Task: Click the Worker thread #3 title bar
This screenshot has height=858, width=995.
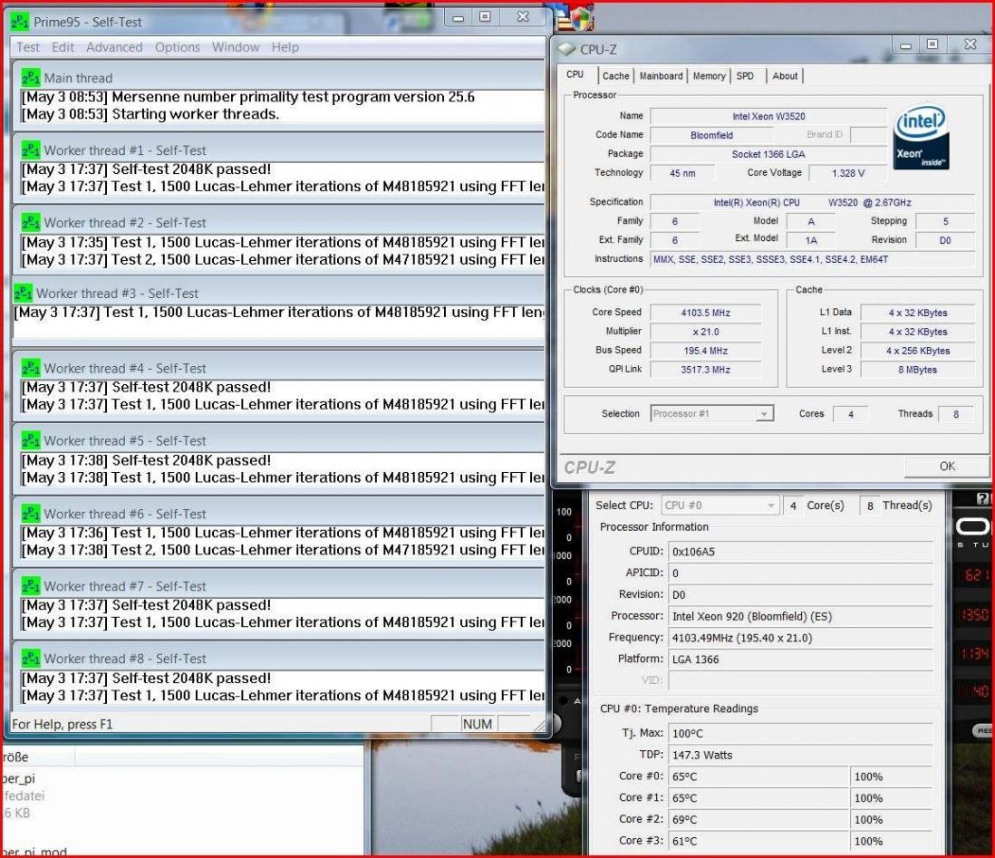Action: (x=278, y=293)
